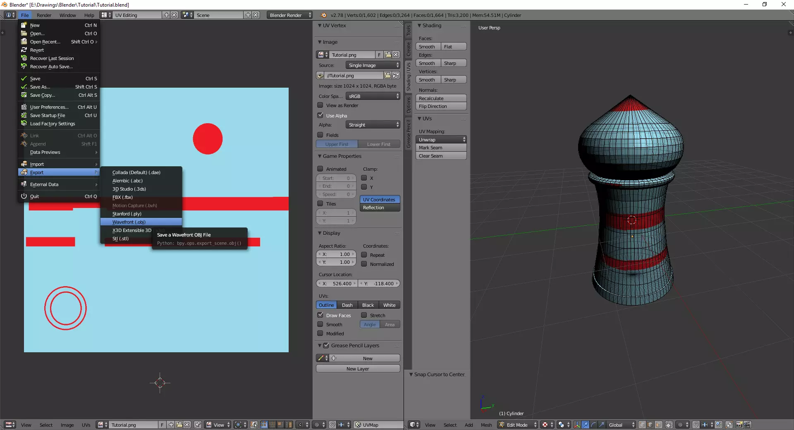Collapse the Game Properties panel
This screenshot has height=430, width=794.
tap(320, 156)
